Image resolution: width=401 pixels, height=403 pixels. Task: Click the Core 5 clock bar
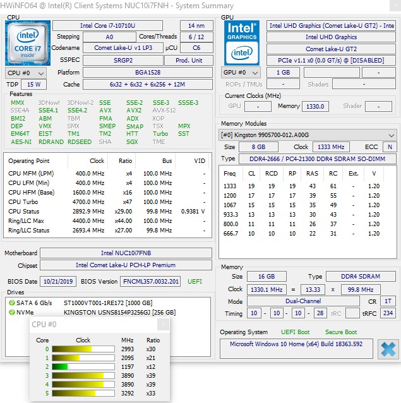click(83, 394)
